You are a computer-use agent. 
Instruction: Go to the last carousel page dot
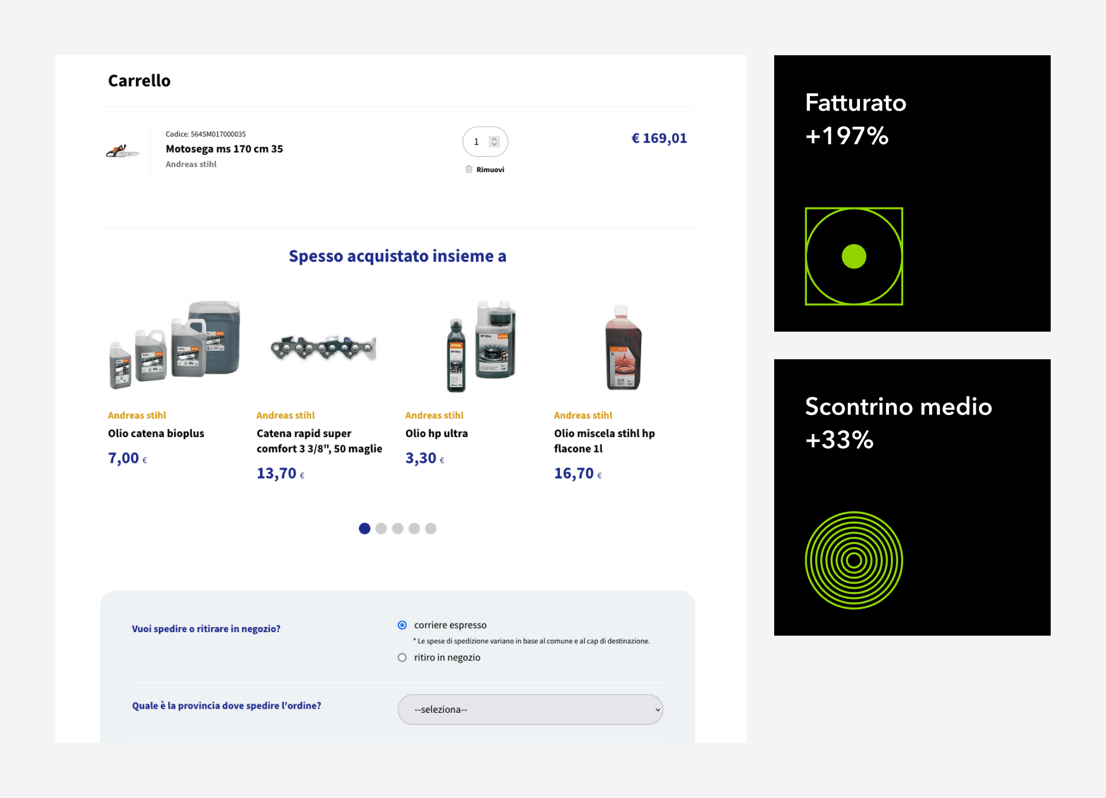[431, 529]
